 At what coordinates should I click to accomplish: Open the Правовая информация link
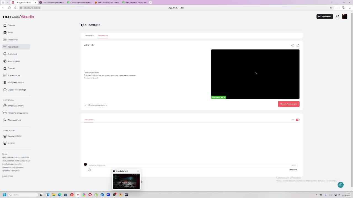tap(13, 167)
